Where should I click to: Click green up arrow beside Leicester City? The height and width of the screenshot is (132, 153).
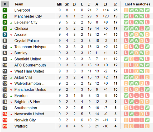[11, 23]
